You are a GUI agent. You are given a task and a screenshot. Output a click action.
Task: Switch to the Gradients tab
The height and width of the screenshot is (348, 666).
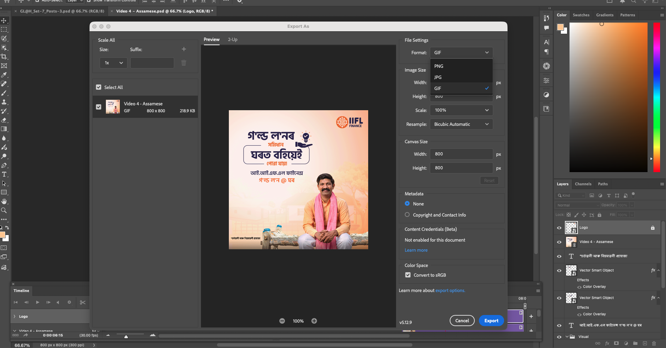coord(605,15)
